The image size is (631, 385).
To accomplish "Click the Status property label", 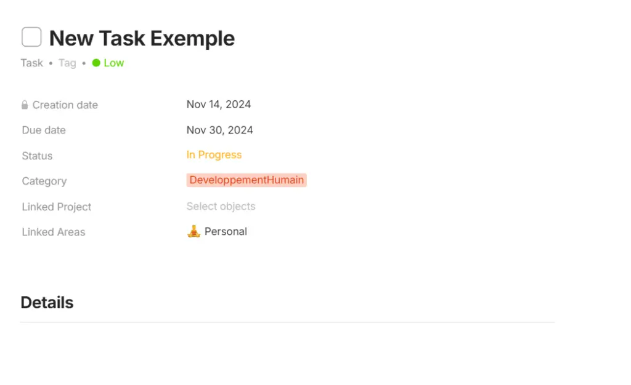I will click(36, 156).
